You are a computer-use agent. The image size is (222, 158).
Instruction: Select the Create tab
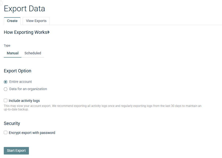[12, 21]
